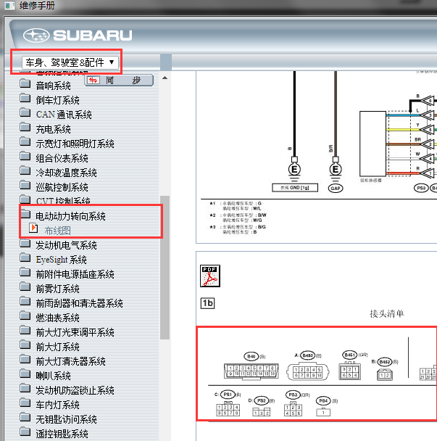
Task: Click the PS1 connector diagram
Action: [x=228, y=408]
